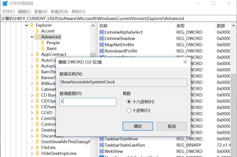The width and height of the screenshot is (237, 157).
Task: Collapse the Explorer tree node
Action: click(27, 25)
